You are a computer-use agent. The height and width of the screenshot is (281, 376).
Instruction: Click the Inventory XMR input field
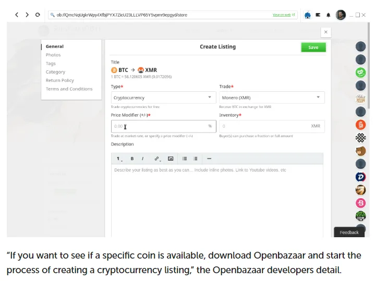[272, 126]
